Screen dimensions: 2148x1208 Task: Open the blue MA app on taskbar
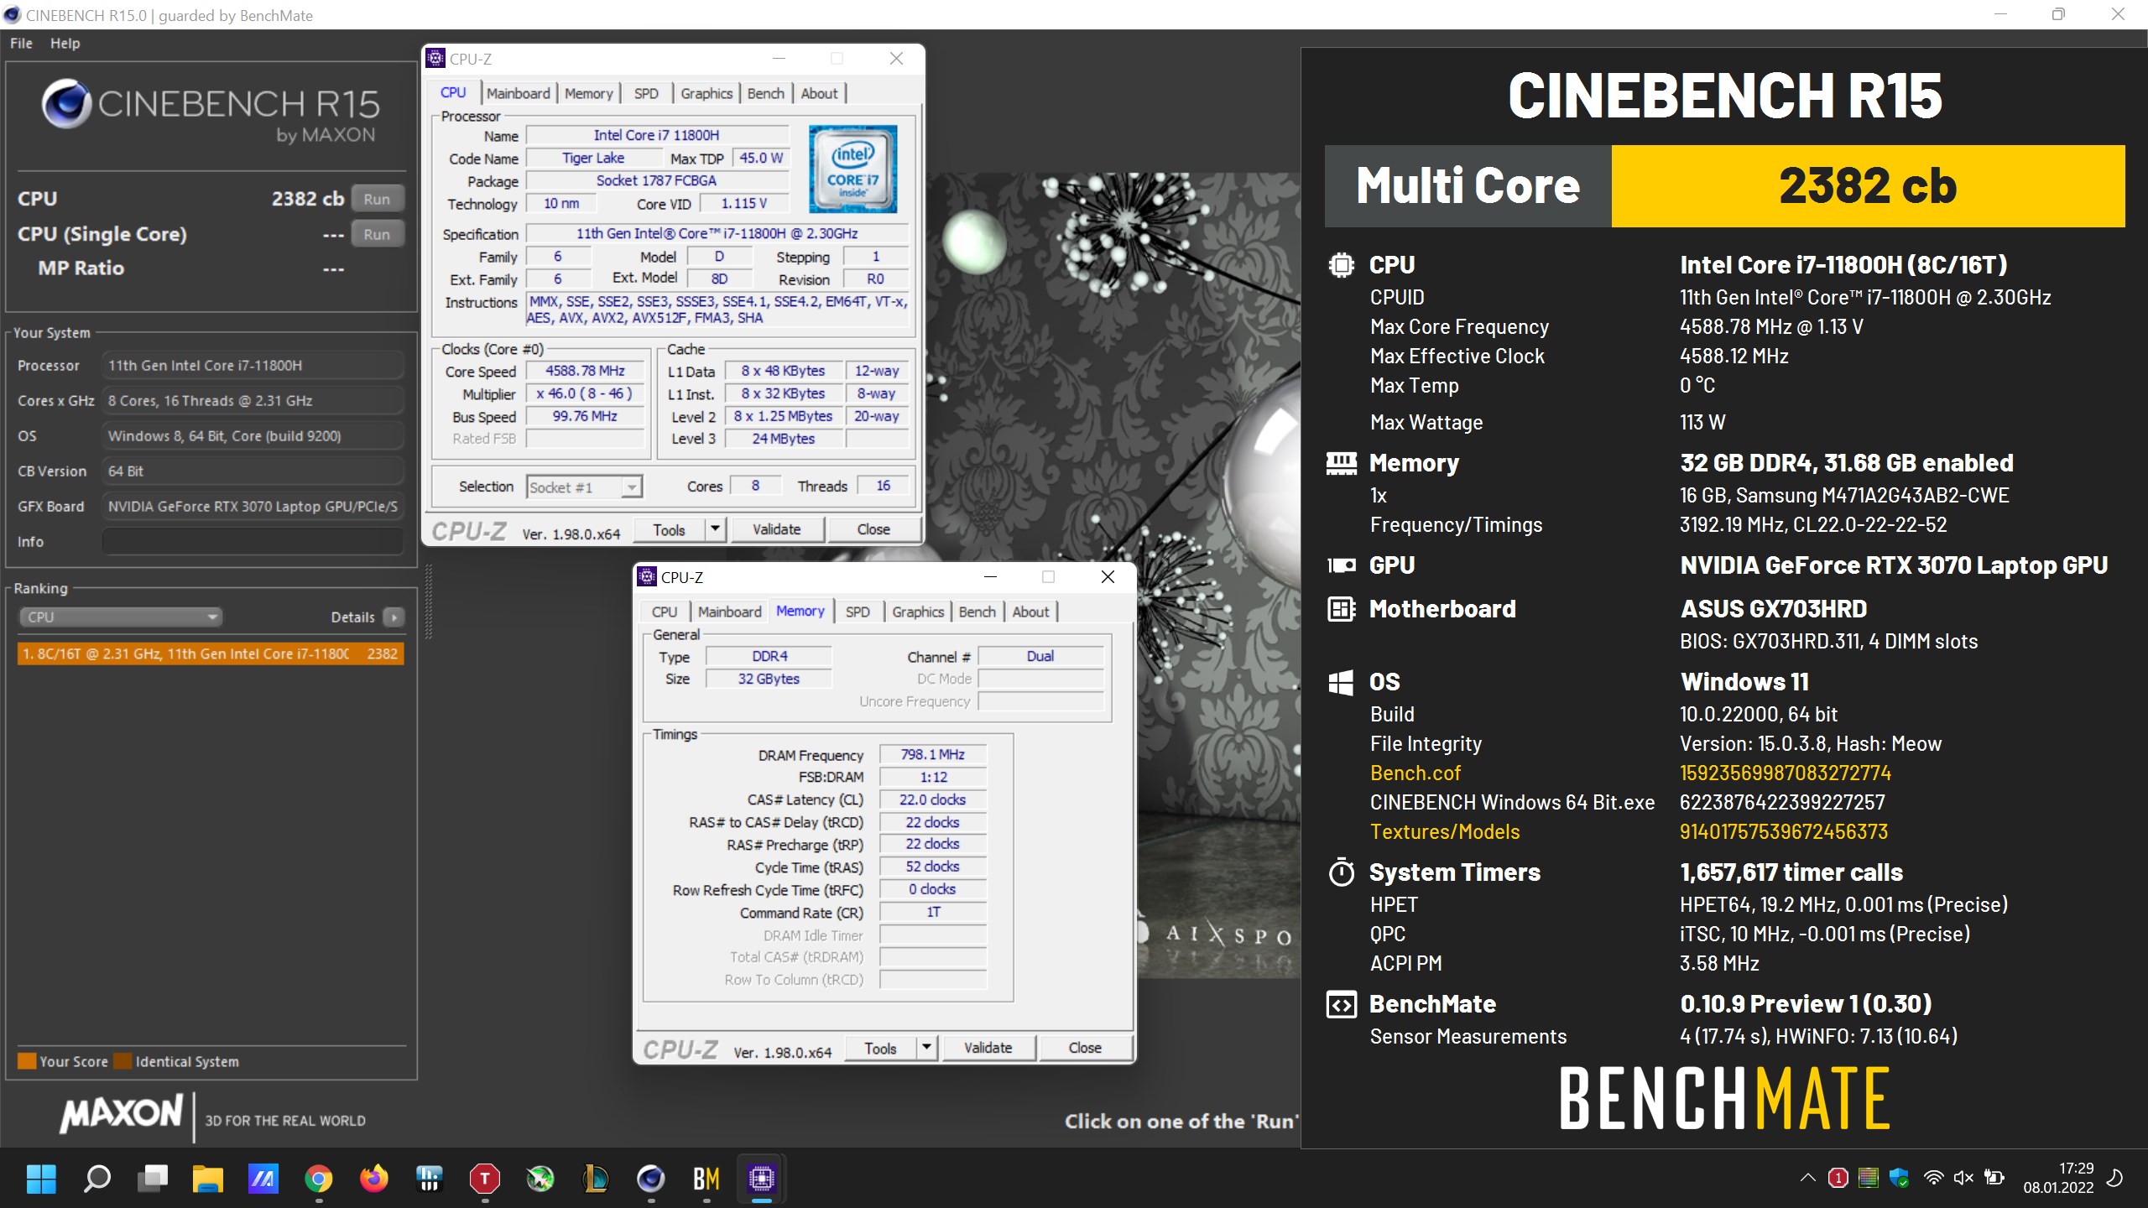[263, 1179]
